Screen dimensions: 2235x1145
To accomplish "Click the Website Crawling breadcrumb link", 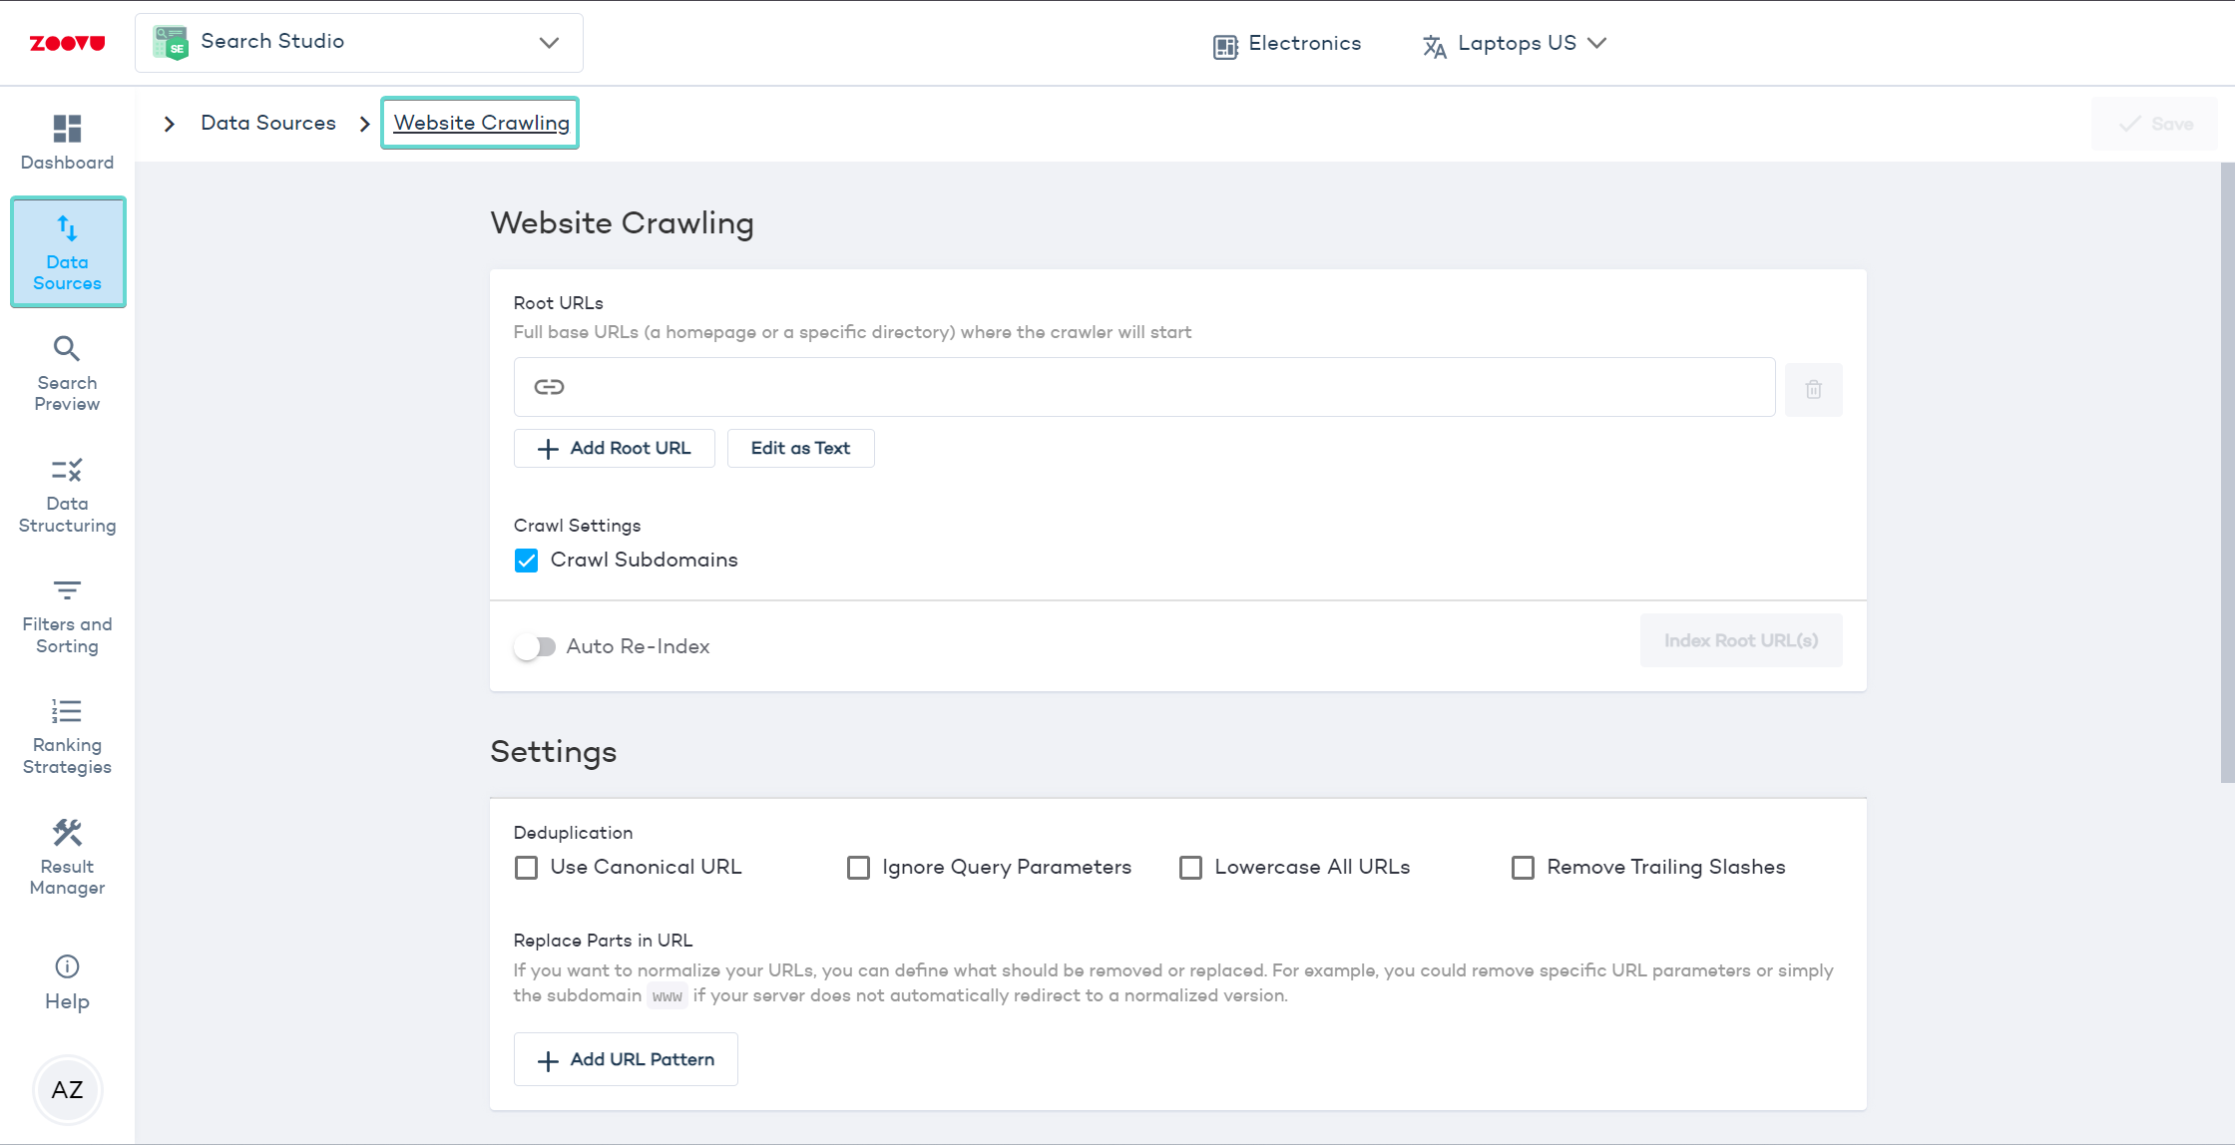I will tap(481, 123).
